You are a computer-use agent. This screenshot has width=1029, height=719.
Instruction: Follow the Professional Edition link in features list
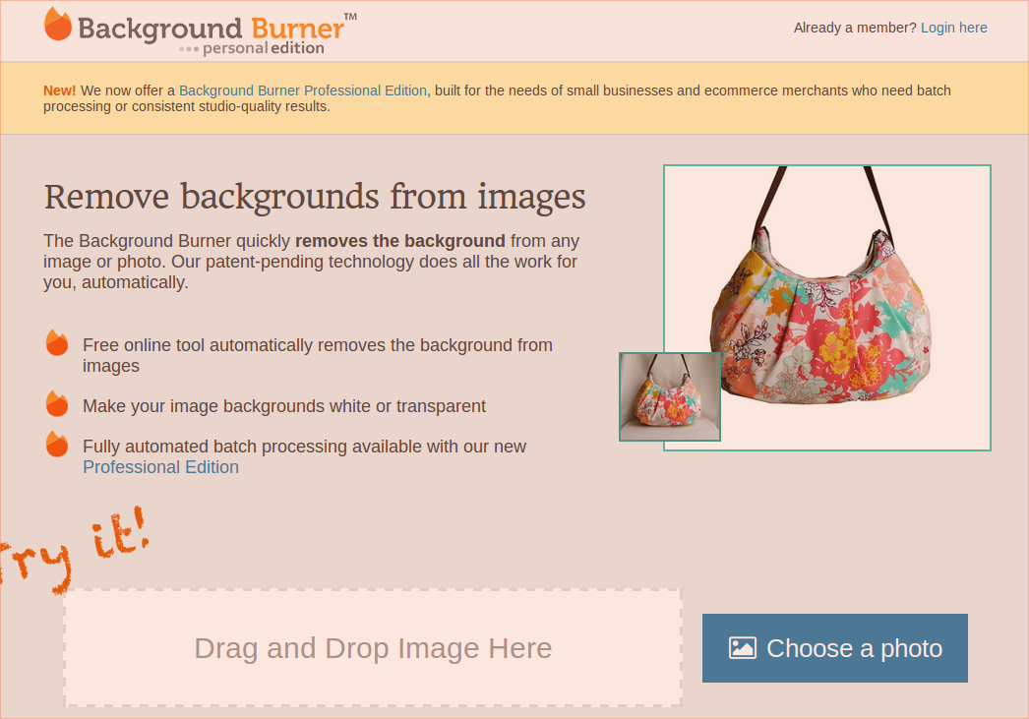coord(160,467)
